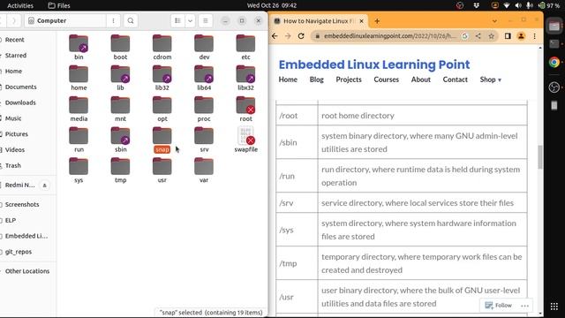
Task: Open Projects in website navigation
Action: (x=349, y=79)
